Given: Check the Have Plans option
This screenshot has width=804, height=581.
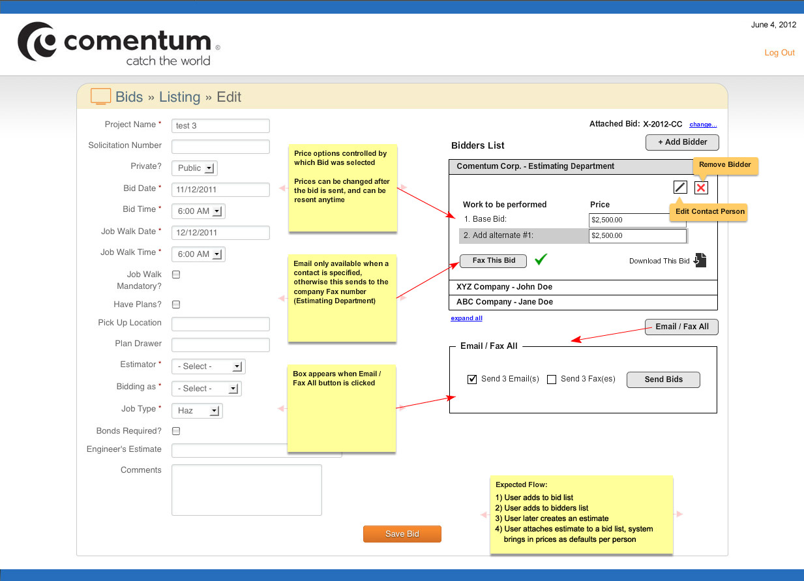Looking at the screenshot, I should pyautogui.click(x=175, y=304).
